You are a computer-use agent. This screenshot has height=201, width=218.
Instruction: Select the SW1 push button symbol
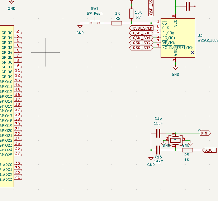point(95,23)
